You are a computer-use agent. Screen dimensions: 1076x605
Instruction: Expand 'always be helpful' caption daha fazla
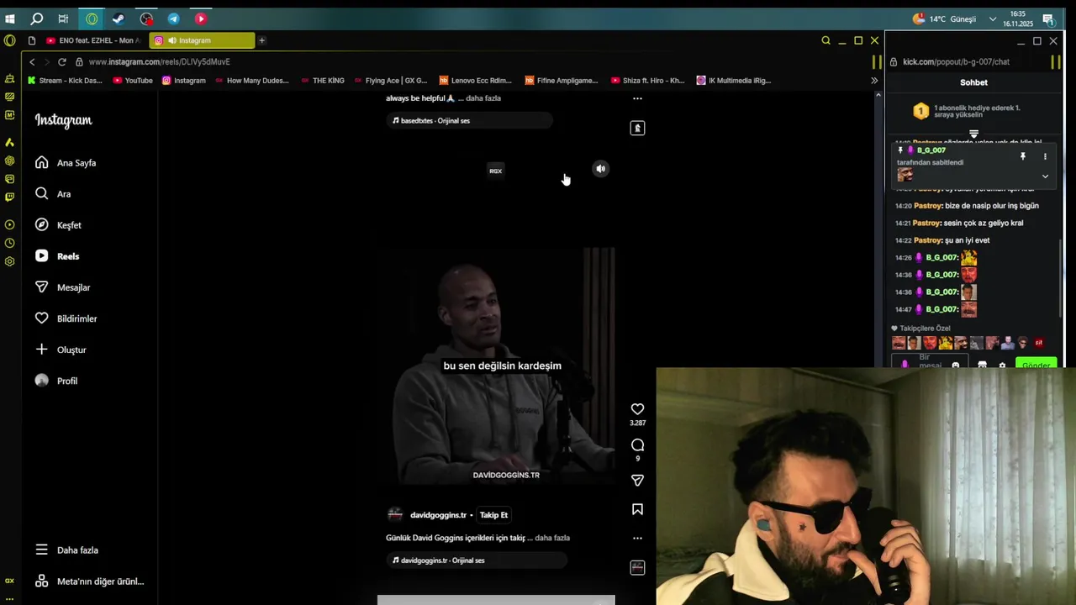click(x=483, y=98)
